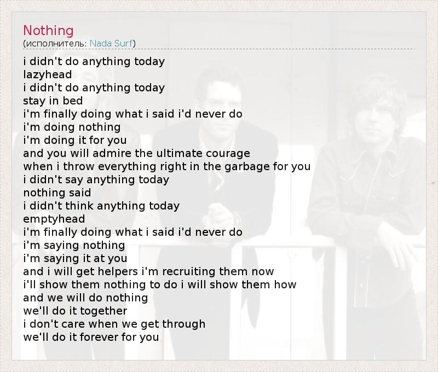
Task: Select the "stay in bed" lyric line
Action: (x=53, y=101)
